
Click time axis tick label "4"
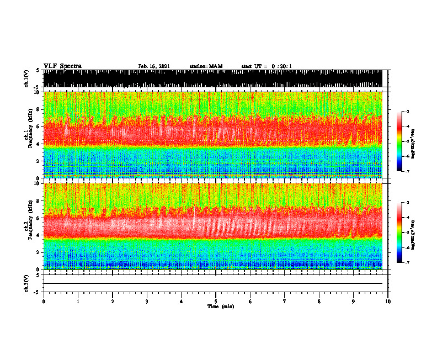182,302
